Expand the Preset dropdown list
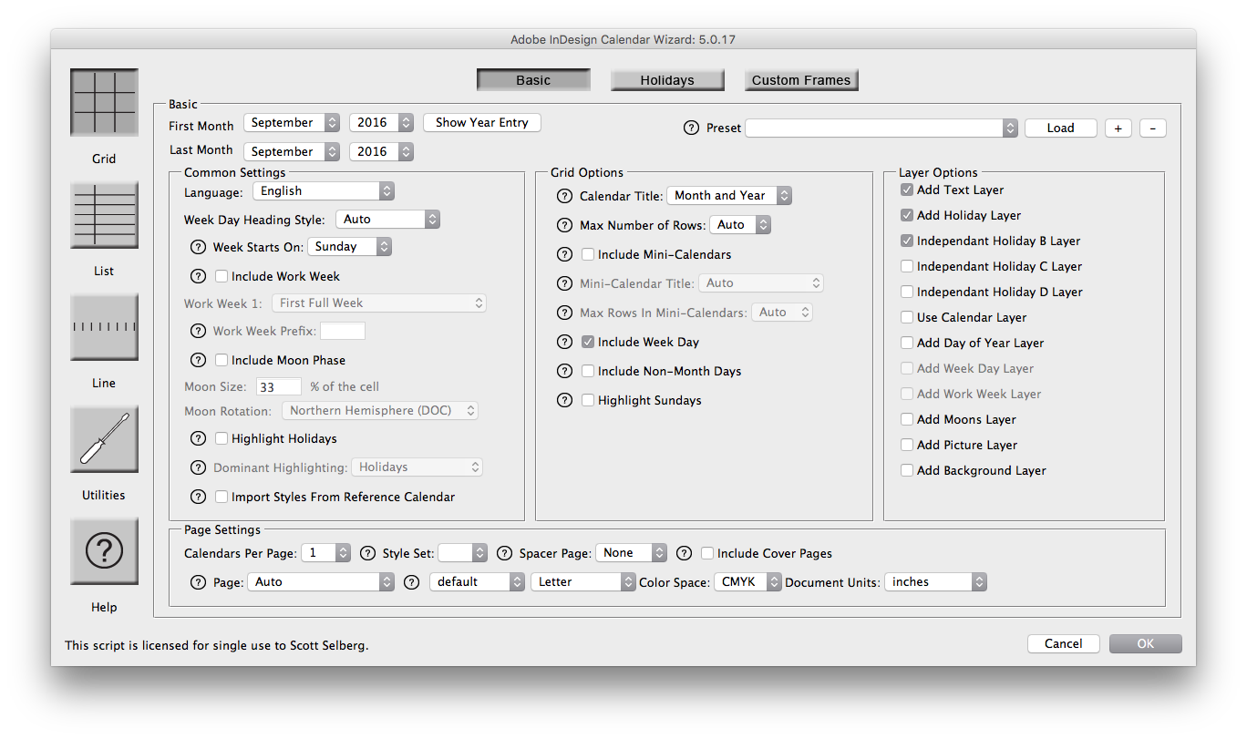 click(881, 128)
